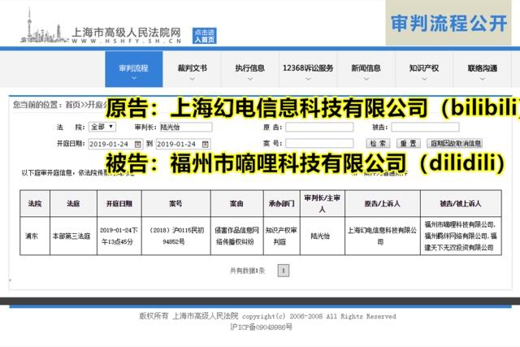
Task: Click the 检索 search button
Action: (x=378, y=143)
